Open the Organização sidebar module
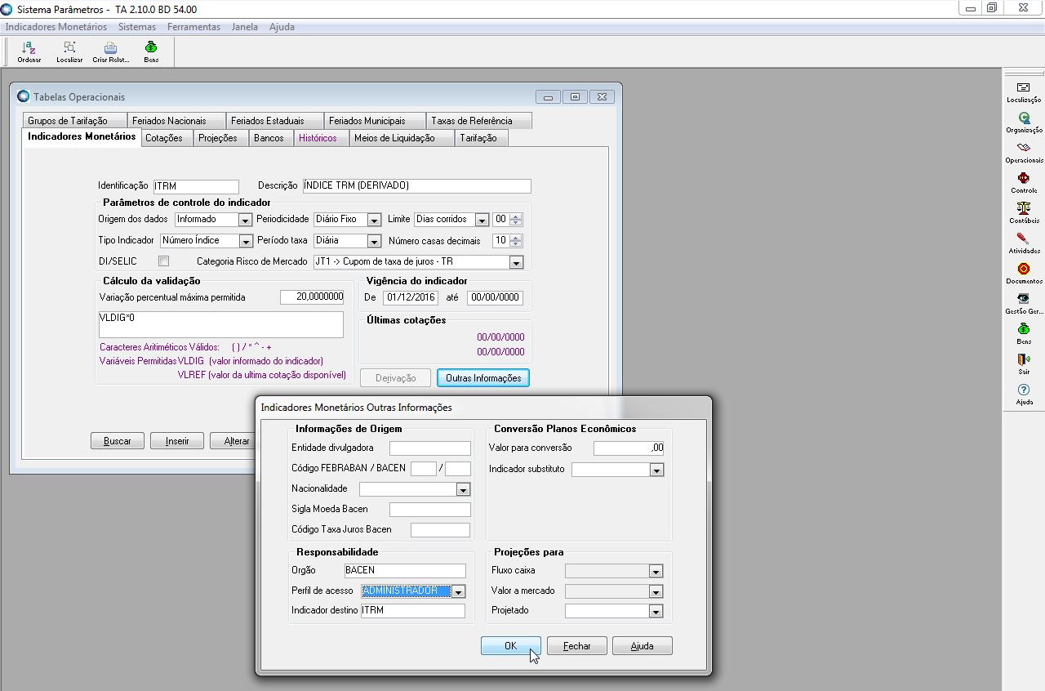This screenshot has height=691, width=1045. [1024, 123]
